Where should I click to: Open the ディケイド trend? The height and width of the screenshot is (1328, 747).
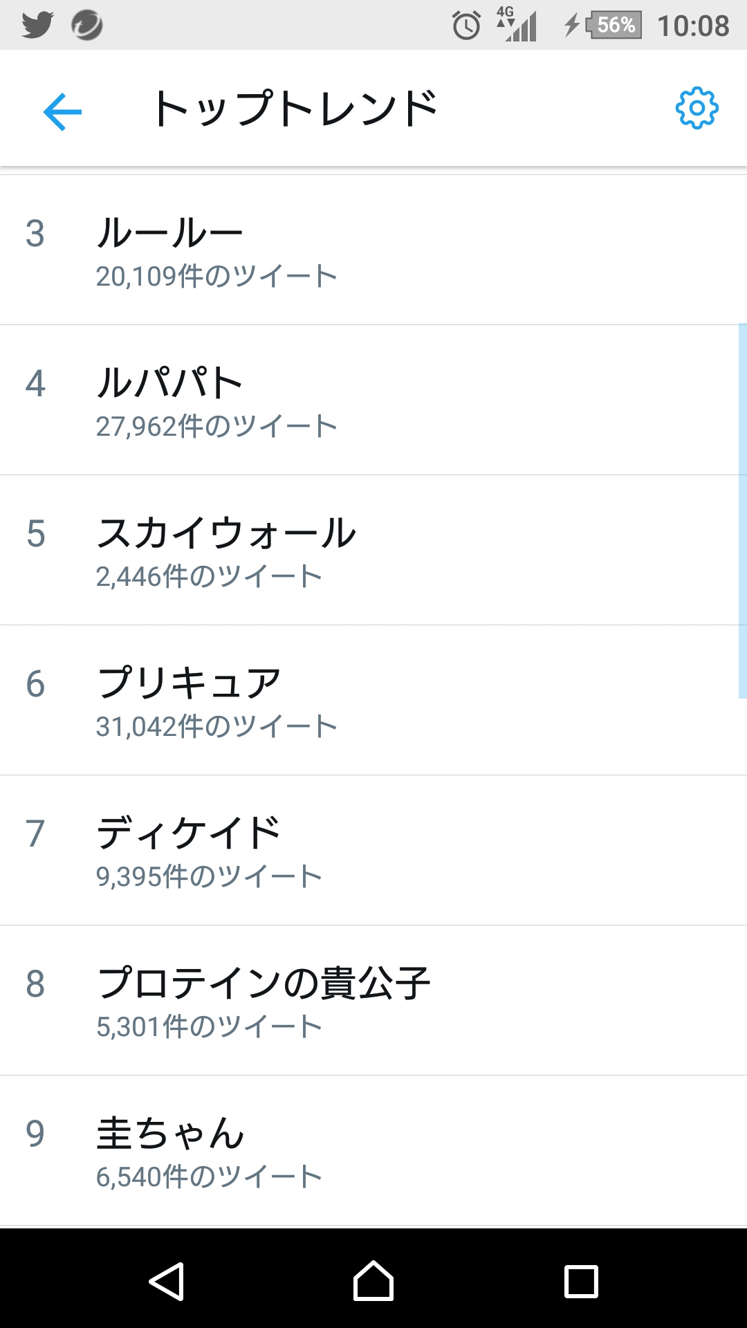point(373,851)
